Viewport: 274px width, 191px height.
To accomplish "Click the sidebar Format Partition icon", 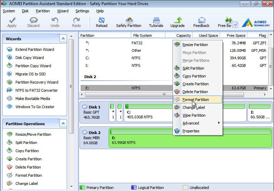I will coord(10,175).
